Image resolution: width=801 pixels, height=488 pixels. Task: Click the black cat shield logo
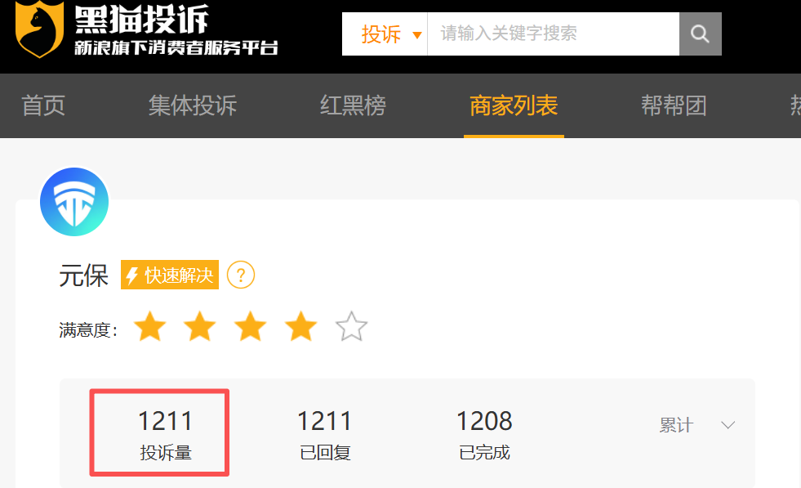[x=40, y=28]
